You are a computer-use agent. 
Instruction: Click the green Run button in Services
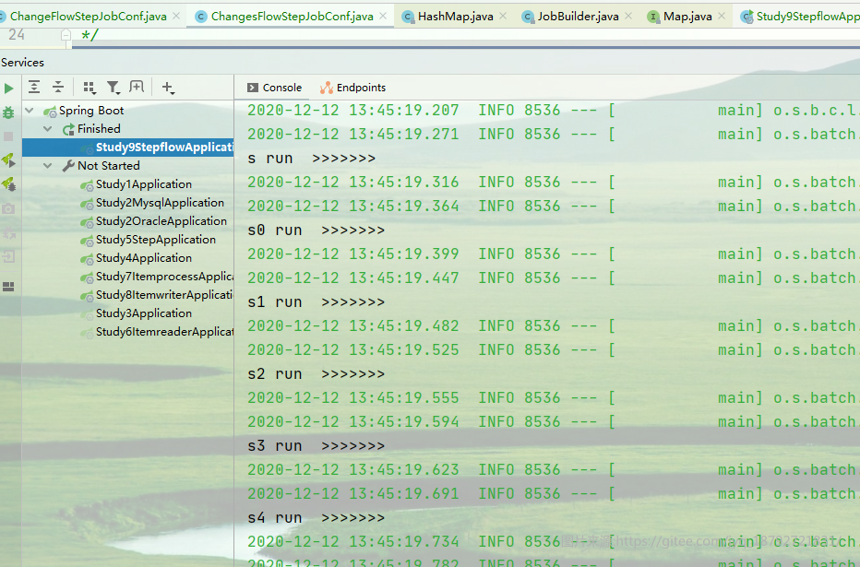[9, 89]
